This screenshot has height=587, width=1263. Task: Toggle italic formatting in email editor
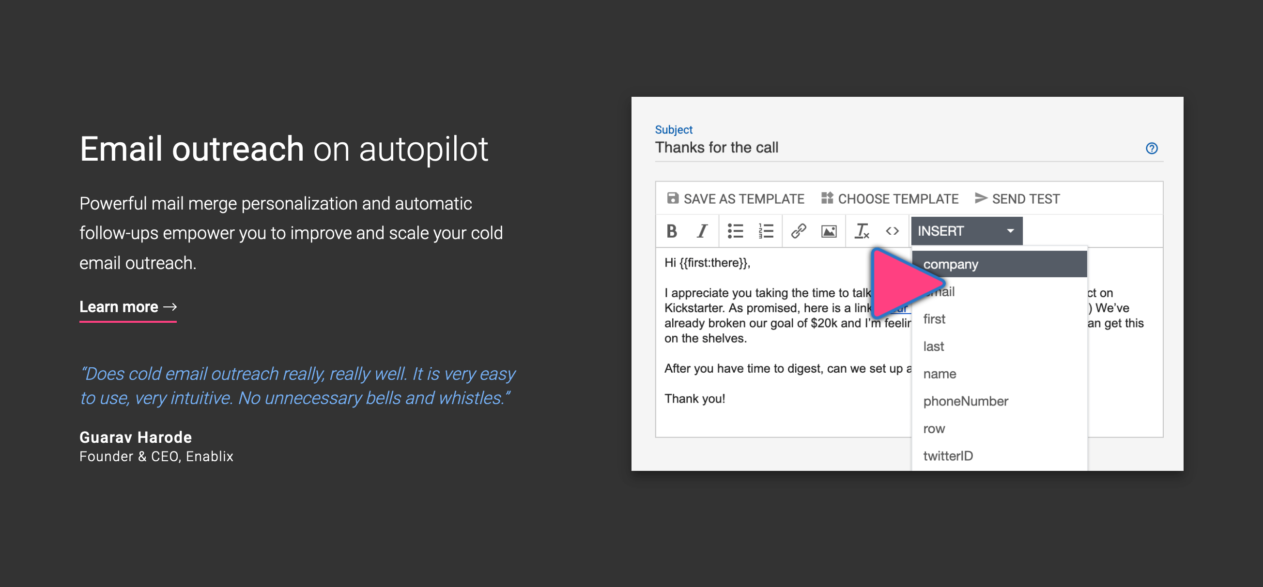pos(702,231)
